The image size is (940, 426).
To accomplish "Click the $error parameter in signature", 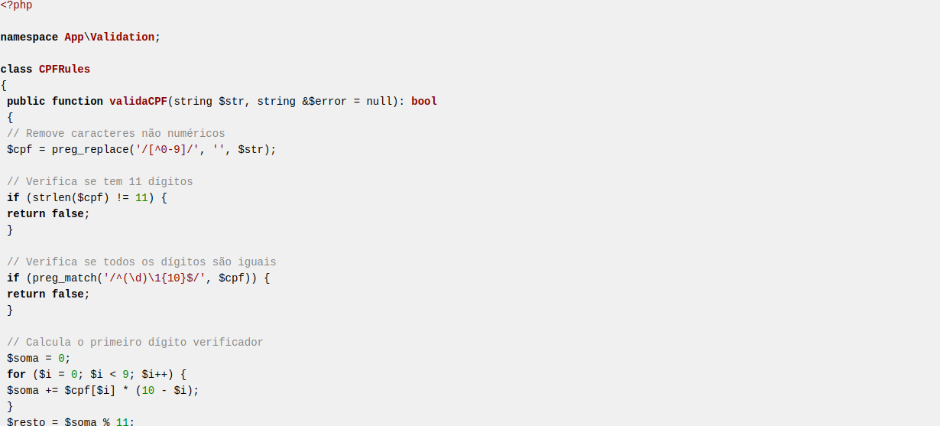I will (327, 101).
